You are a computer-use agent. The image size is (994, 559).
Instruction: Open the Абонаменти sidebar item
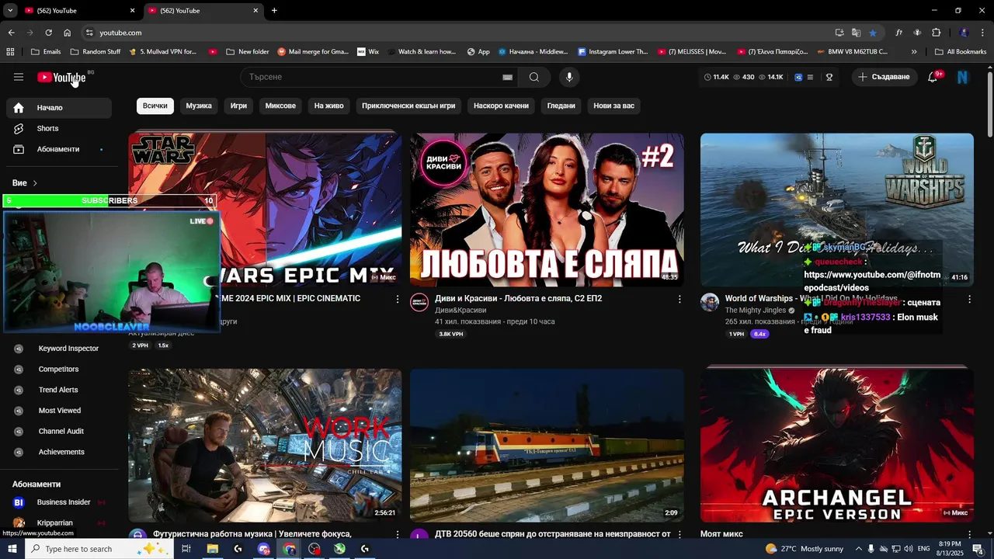pyautogui.click(x=59, y=149)
